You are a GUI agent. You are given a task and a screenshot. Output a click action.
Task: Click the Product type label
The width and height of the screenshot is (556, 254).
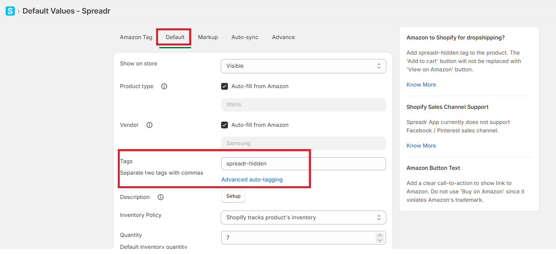click(x=137, y=86)
